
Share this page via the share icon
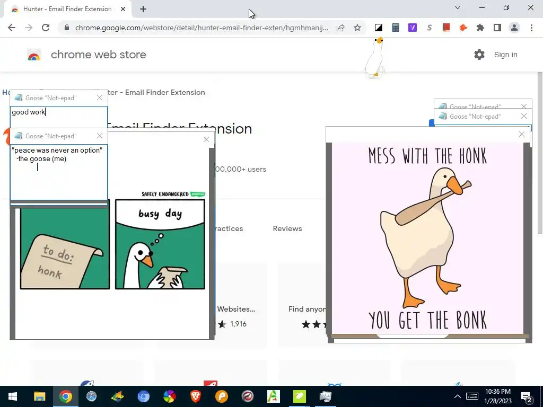[x=340, y=28]
